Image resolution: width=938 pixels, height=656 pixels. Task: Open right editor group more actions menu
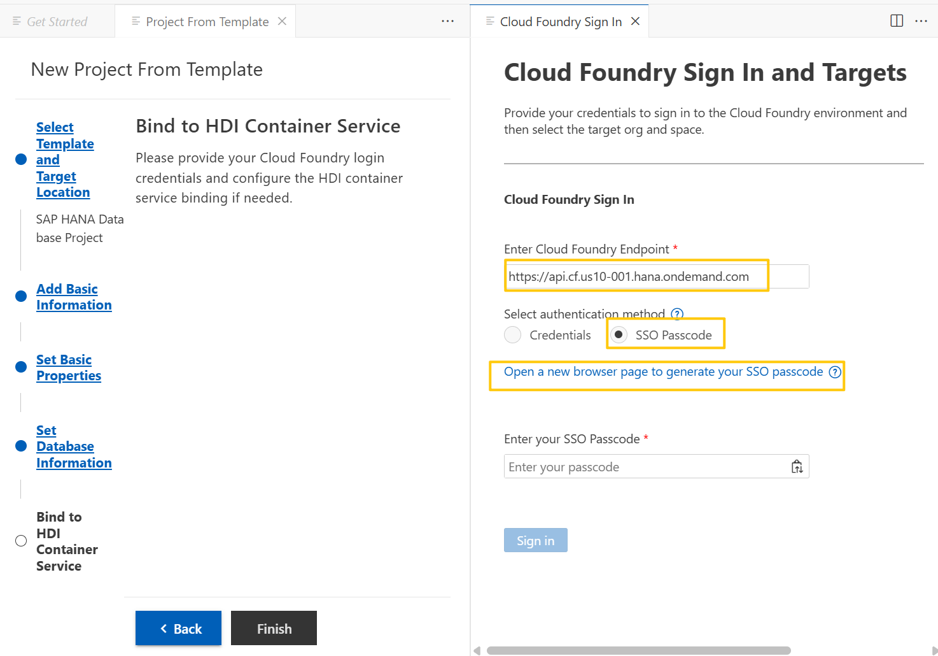click(x=921, y=21)
